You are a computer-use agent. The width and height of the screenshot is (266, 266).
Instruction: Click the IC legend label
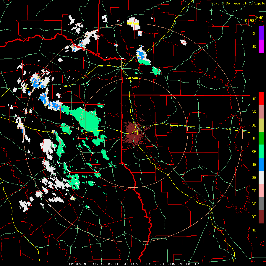(254, 191)
